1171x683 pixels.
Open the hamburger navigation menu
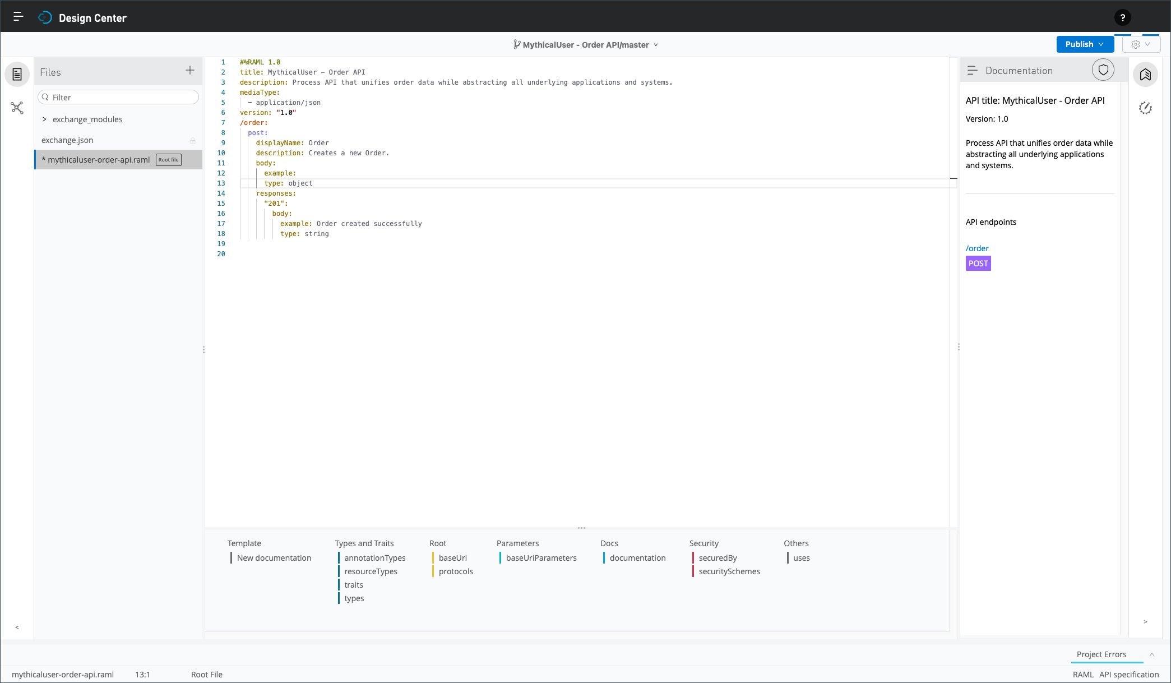click(x=18, y=17)
